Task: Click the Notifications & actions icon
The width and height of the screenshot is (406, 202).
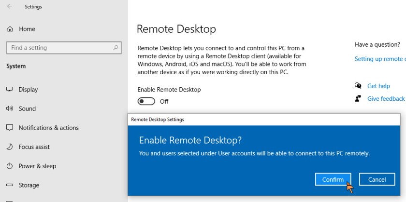Action: 10,128
